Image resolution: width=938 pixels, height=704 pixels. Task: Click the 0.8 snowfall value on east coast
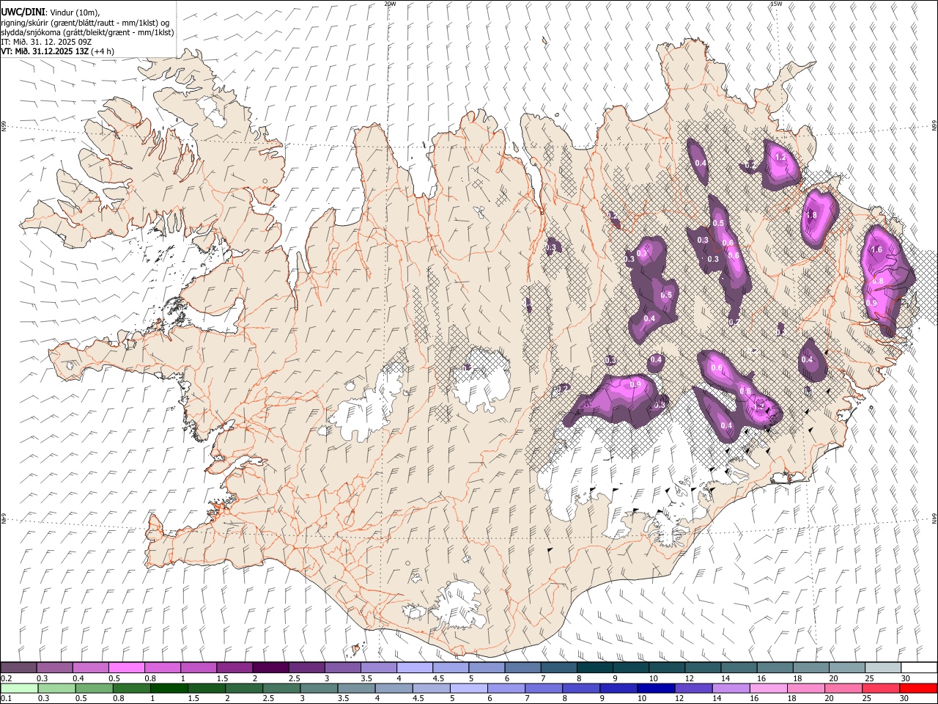click(x=878, y=281)
